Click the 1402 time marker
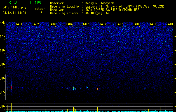 click(x=36, y=24)
